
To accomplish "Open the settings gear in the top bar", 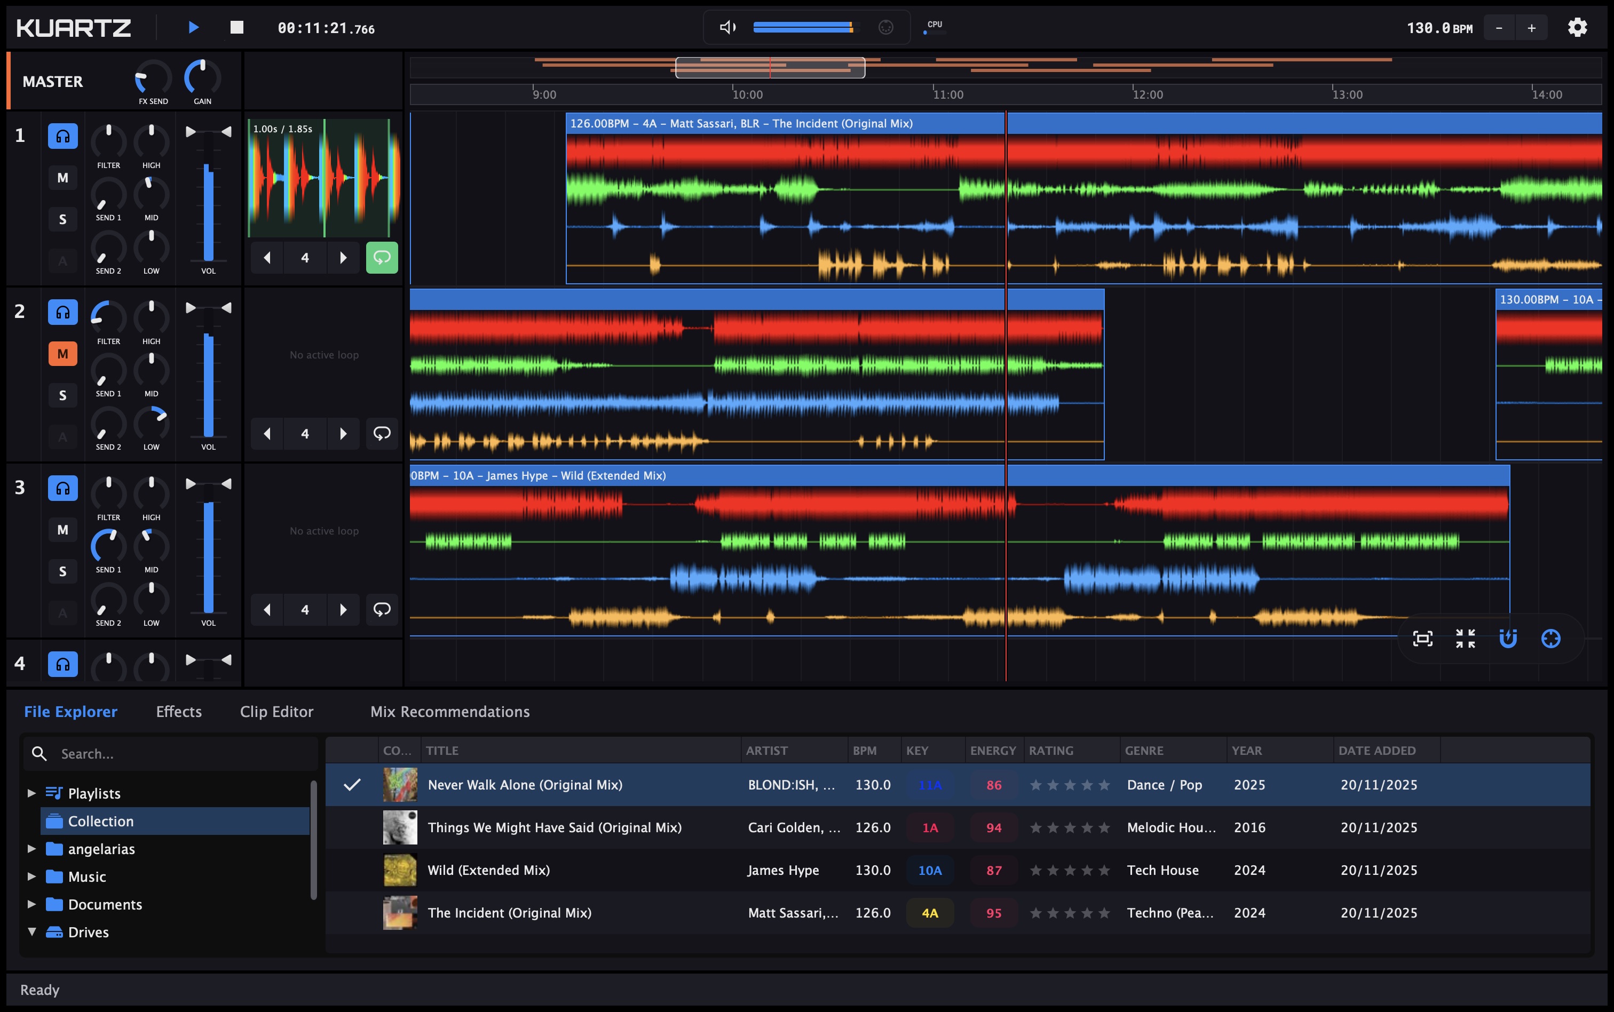I will click(x=1578, y=27).
